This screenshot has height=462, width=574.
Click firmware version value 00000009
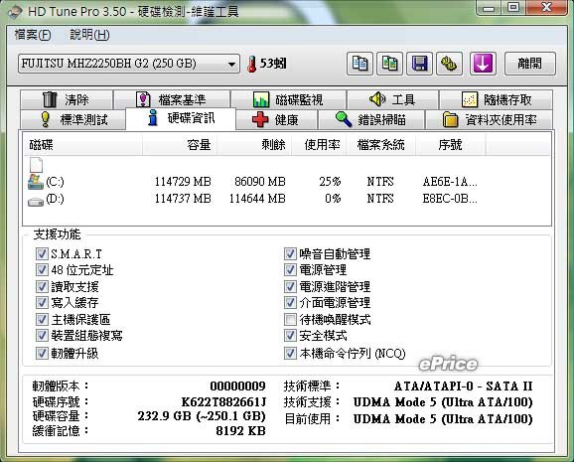pos(238,386)
